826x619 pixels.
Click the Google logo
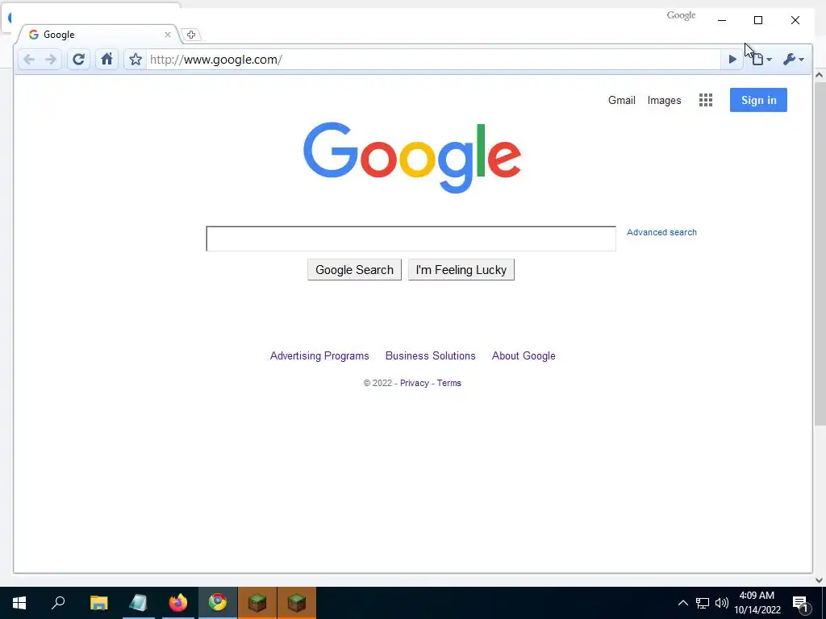coord(412,157)
